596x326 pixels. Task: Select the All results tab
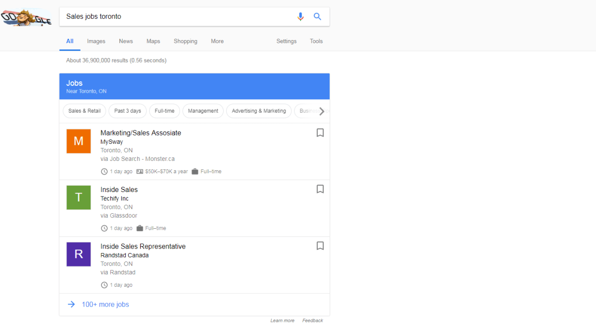pyautogui.click(x=70, y=41)
